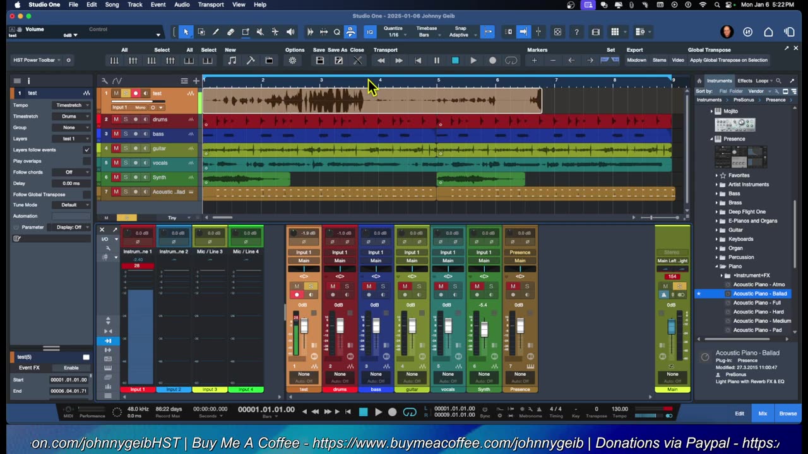The height and width of the screenshot is (454, 808).
Task: Adjust the Main output fader
Action: pyautogui.click(x=672, y=327)
